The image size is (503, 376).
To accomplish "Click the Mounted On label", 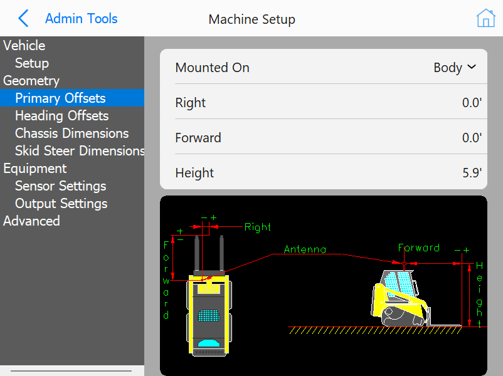I will pyautogui.click(x=212, y=67).
